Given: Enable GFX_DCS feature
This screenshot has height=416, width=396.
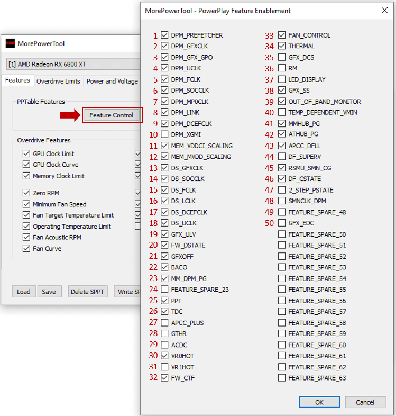Looking at the screenshot, I should pyautogui.click(x=282, y=57).
